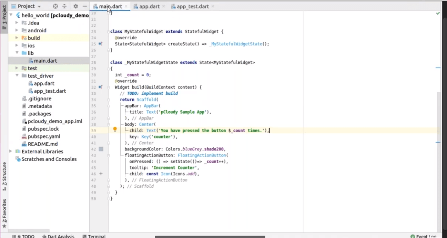Hide the Project panel with minimize icon
The height and width of the screenshot is (238, 447).
tap(84, 6)
